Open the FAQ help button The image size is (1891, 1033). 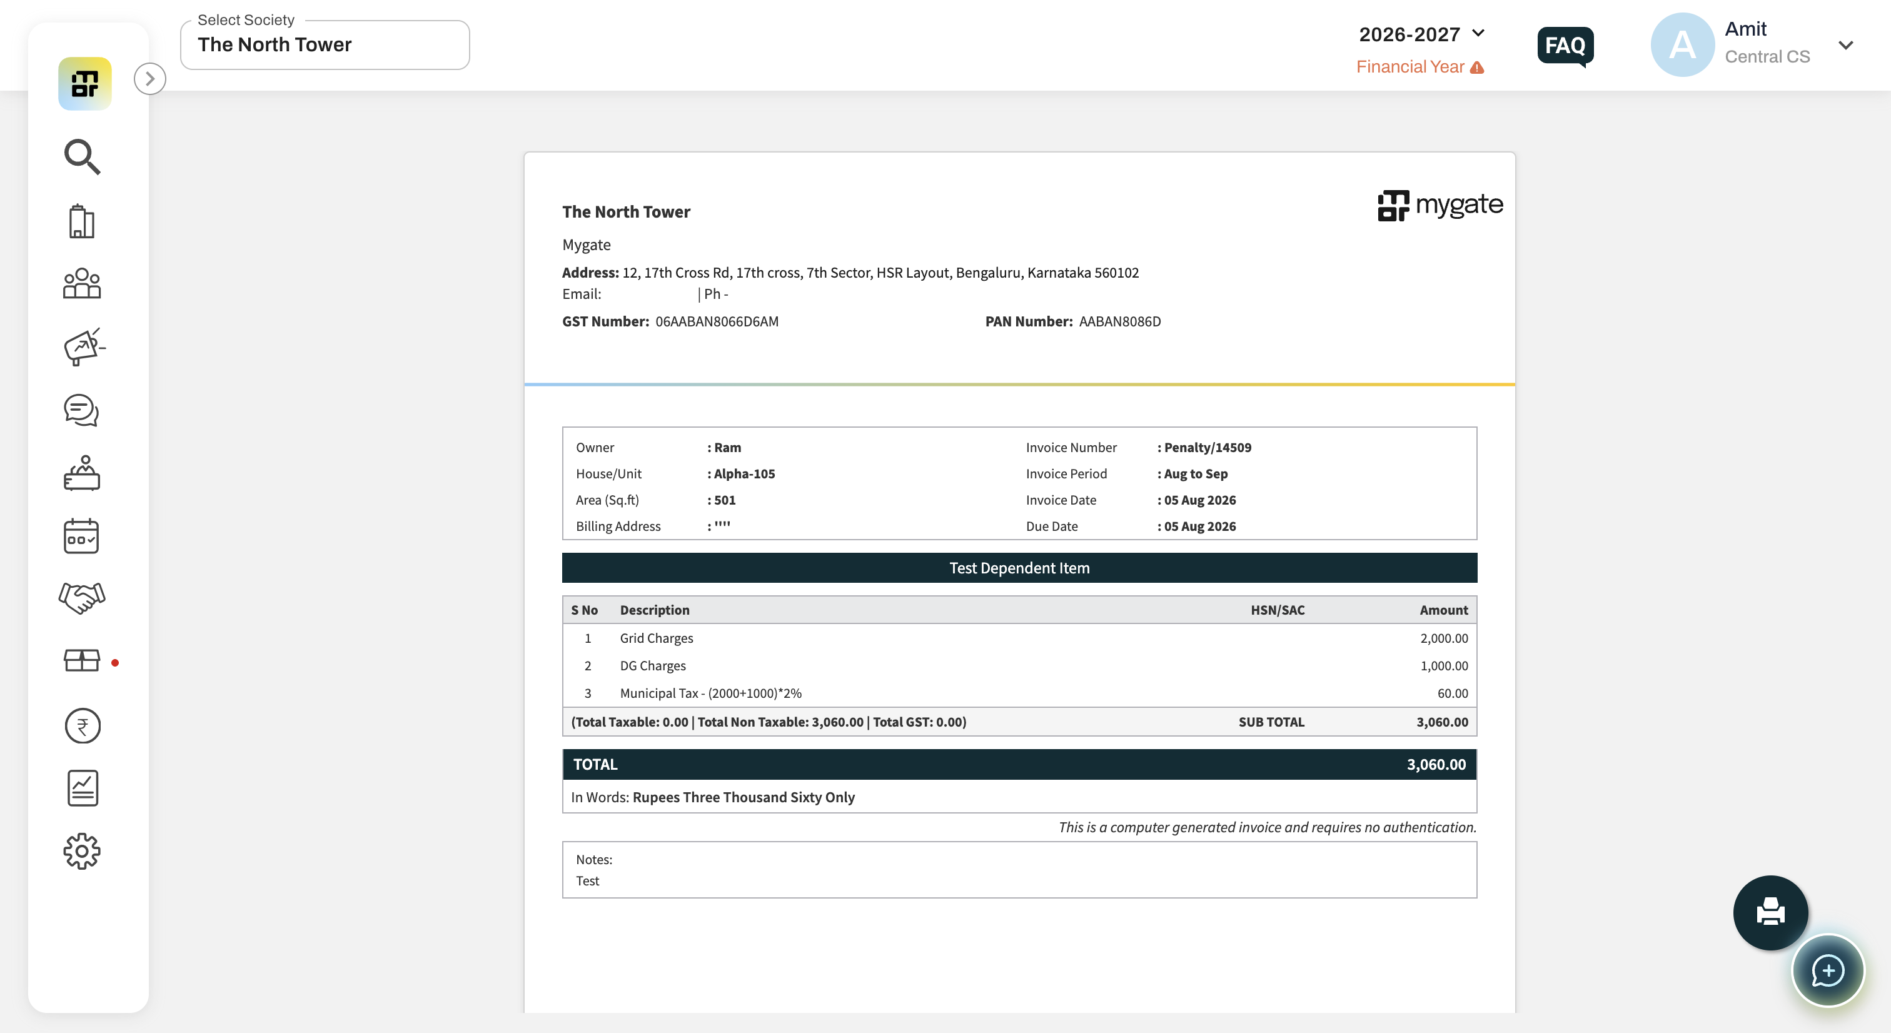coord(1565,46)
